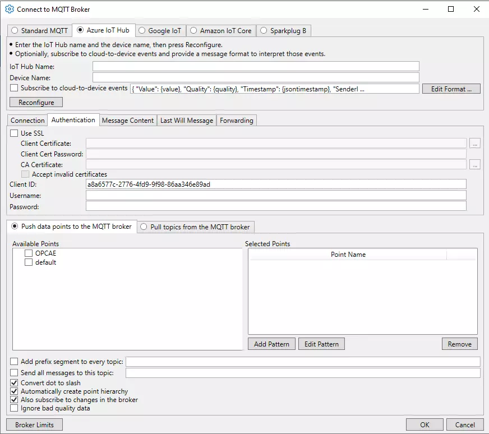This screenshot has width=489, height=434.
Task: Click the CA Certificate path field
Action: pos(276,164)
